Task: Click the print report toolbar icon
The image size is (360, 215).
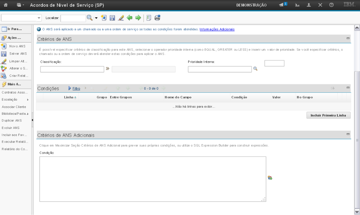Action: 157,18
